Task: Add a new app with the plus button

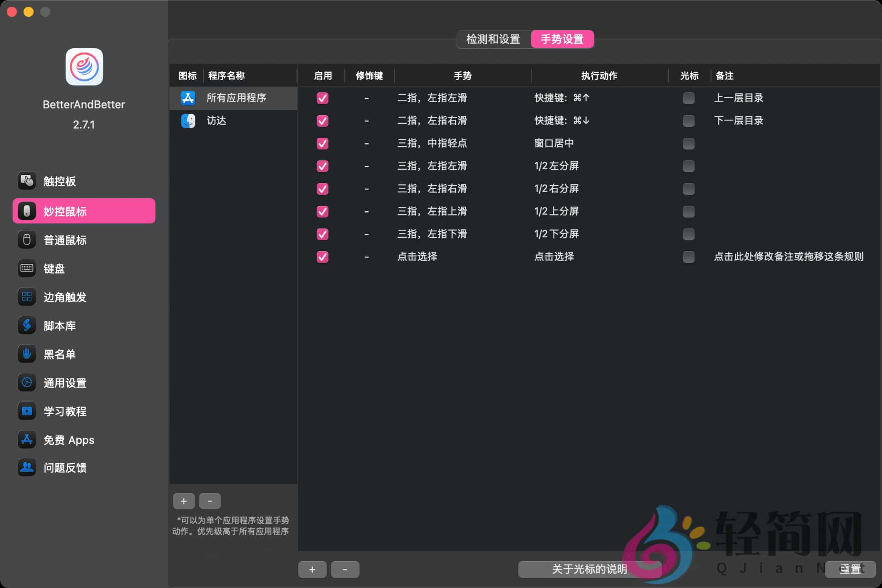Action: [x=184, y=501]
